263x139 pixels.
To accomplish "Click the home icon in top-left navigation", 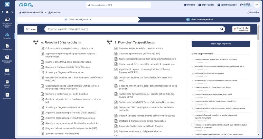I will 7,12.
